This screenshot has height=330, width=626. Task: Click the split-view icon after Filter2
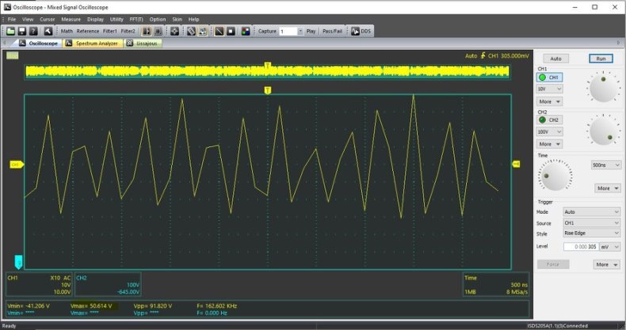(x=147, y=31)
